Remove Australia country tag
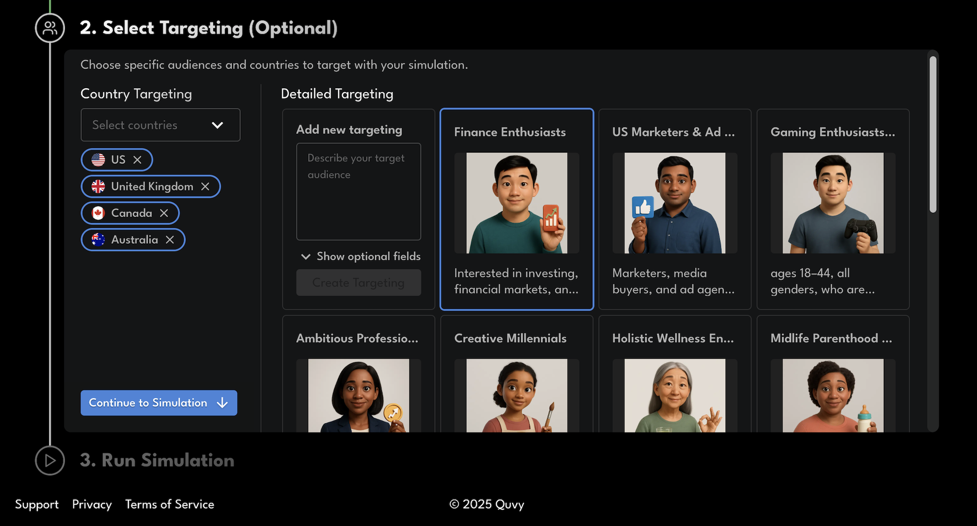The height and width of the screenshot is (526, 977). point(170,240)
